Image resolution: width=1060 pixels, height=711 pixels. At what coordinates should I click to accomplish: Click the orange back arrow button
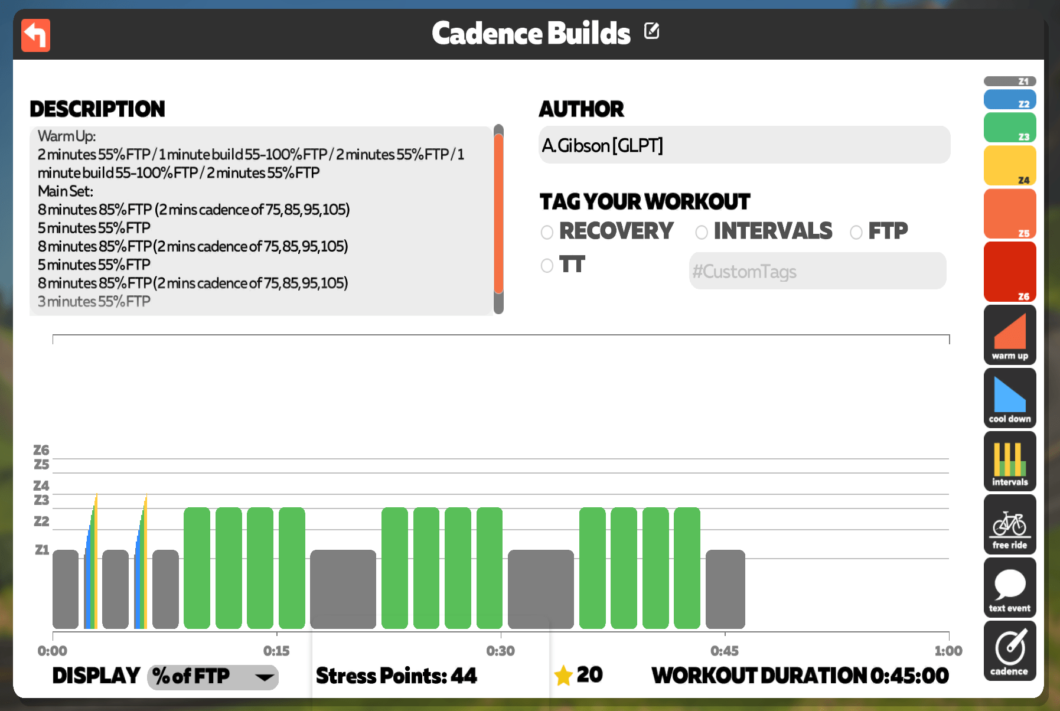(35, 35)
